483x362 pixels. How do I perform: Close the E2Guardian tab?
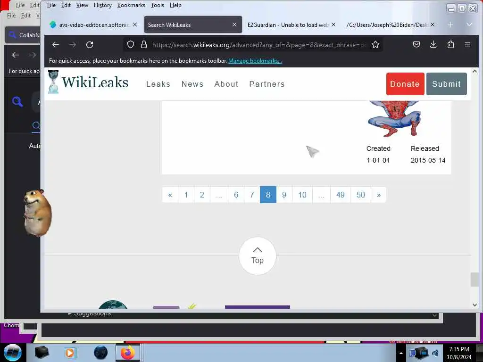click(333, 25)
